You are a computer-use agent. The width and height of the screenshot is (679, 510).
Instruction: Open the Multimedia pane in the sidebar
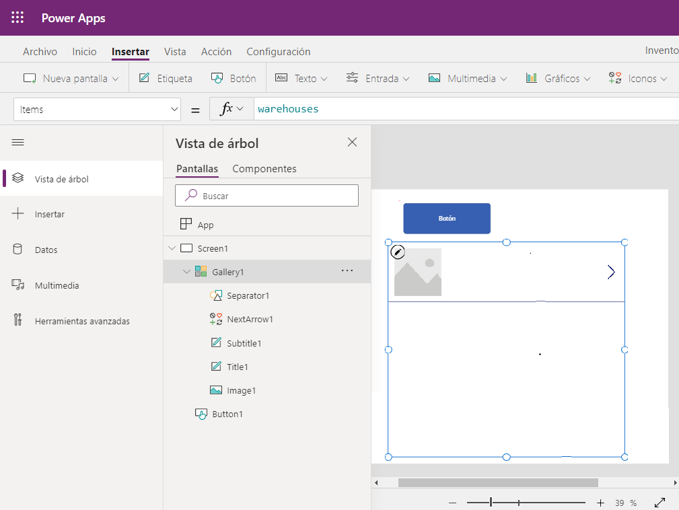point(81,285)
